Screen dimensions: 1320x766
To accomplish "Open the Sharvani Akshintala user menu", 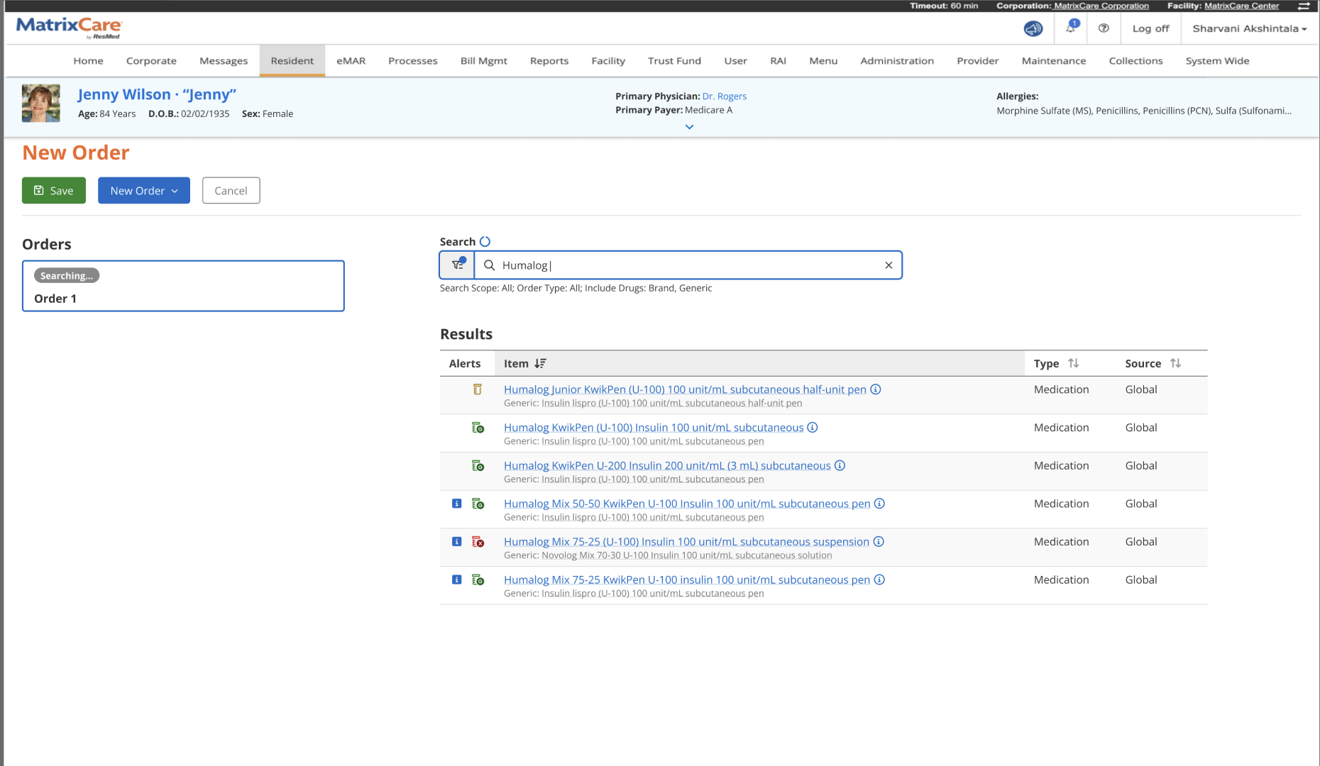I will (x=1249, y=28).
